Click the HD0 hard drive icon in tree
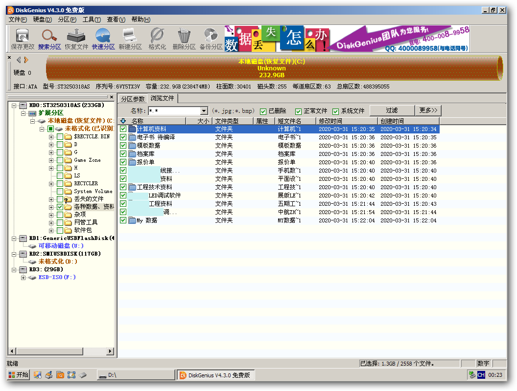This screenshot has height=391, width=517. [x=23, y=105]
